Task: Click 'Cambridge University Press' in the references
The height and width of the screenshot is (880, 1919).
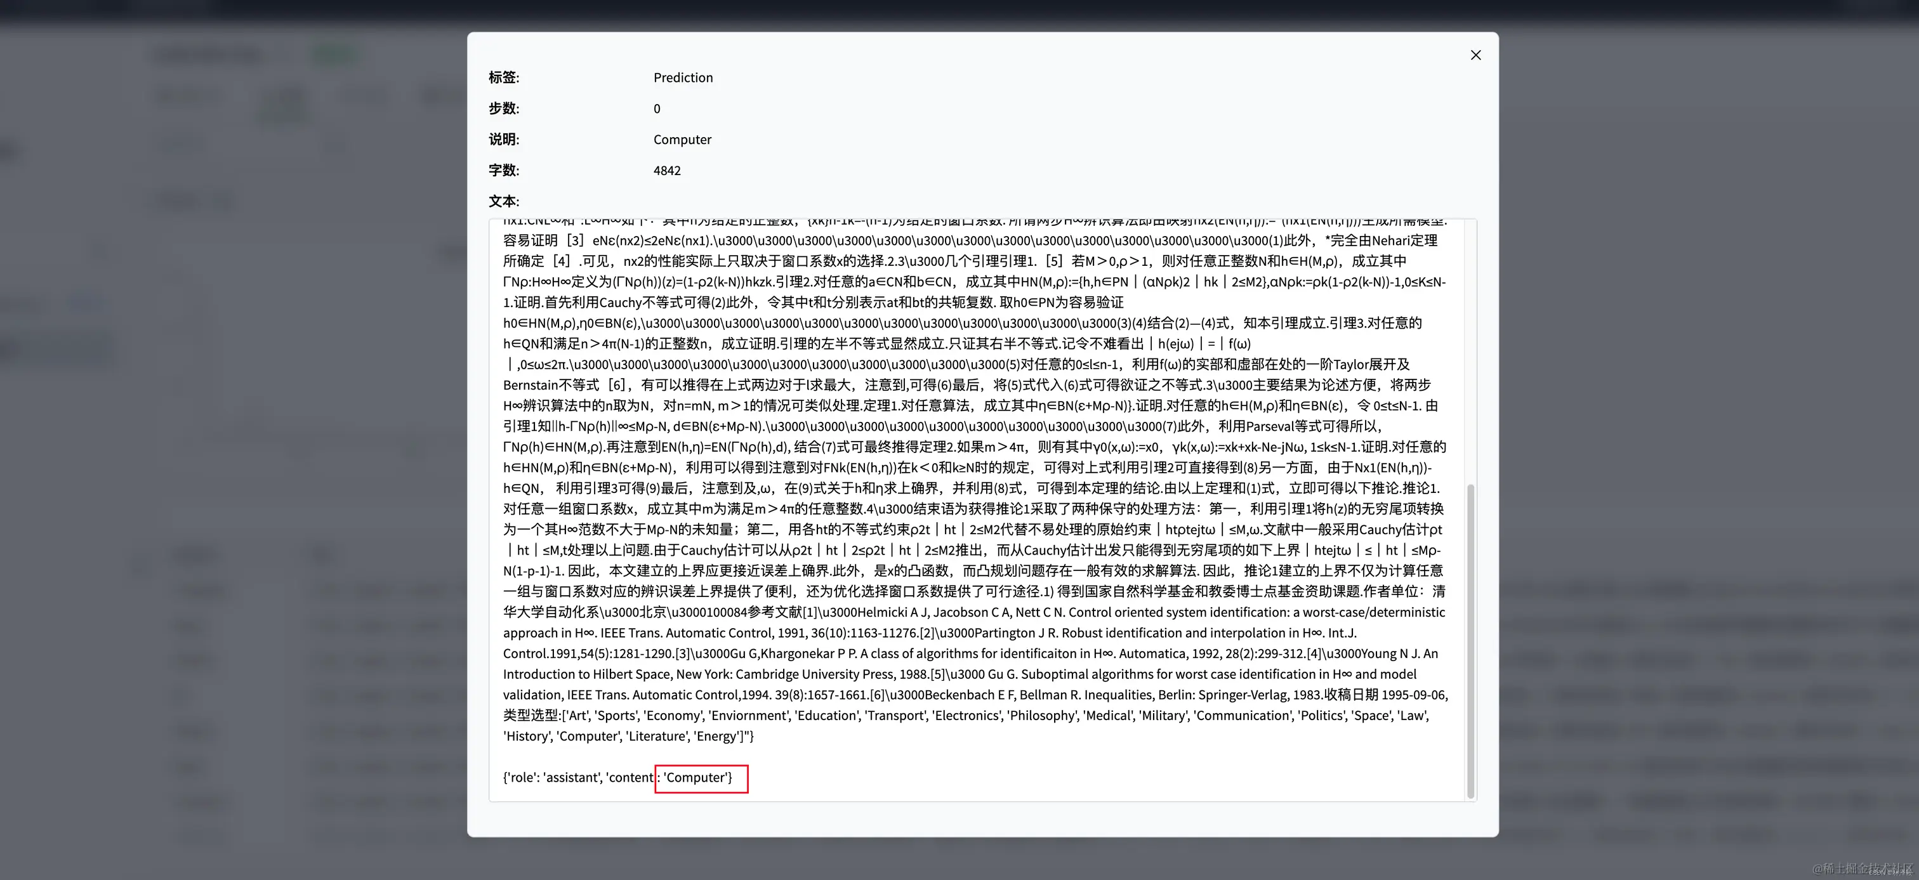Action: [814, 674]
